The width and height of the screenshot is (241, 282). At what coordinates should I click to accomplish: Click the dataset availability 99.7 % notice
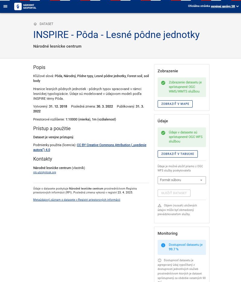coord(185,247)
